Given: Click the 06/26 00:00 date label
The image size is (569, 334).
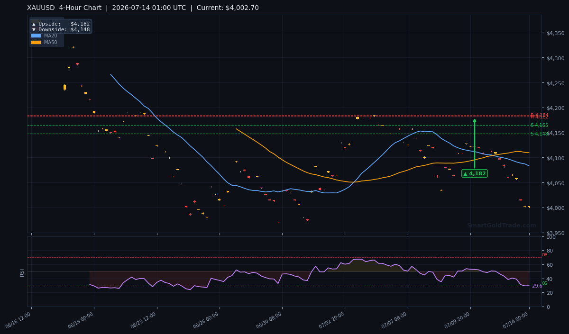Looking at the screenshot, I should pos(206,320).
